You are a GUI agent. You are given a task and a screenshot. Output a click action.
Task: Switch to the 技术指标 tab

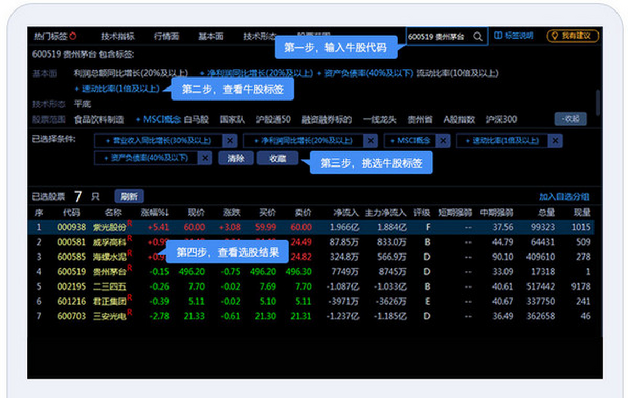[x=118, y=36]
